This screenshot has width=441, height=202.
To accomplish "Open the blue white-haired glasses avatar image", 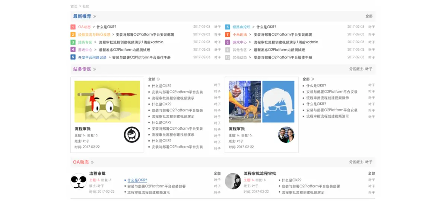I will tap(279, 102).
